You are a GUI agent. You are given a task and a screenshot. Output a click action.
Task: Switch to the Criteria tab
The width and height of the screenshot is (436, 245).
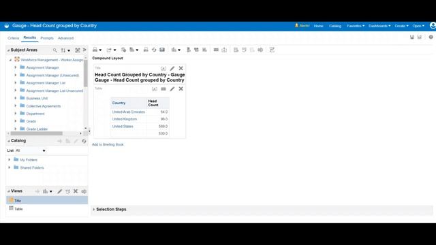(x=14, y=38)
